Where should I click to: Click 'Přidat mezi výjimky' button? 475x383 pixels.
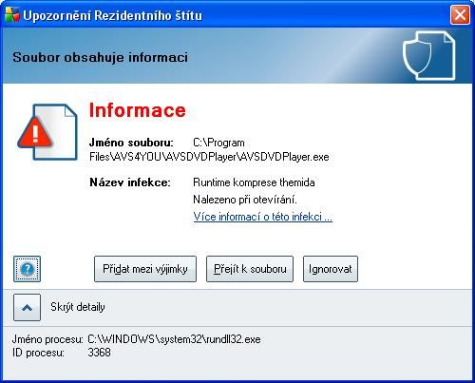145,269
